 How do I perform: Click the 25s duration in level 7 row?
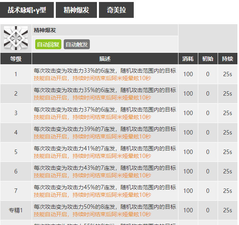coord(228,191)
